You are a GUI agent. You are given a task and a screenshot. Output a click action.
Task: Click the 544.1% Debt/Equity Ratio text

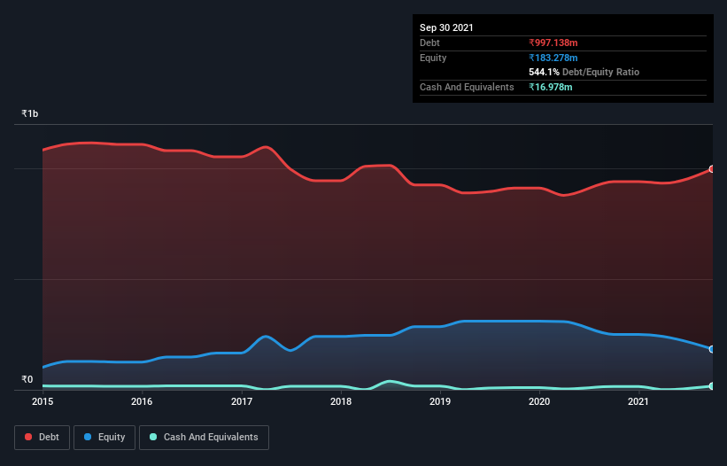coord(584,72)
